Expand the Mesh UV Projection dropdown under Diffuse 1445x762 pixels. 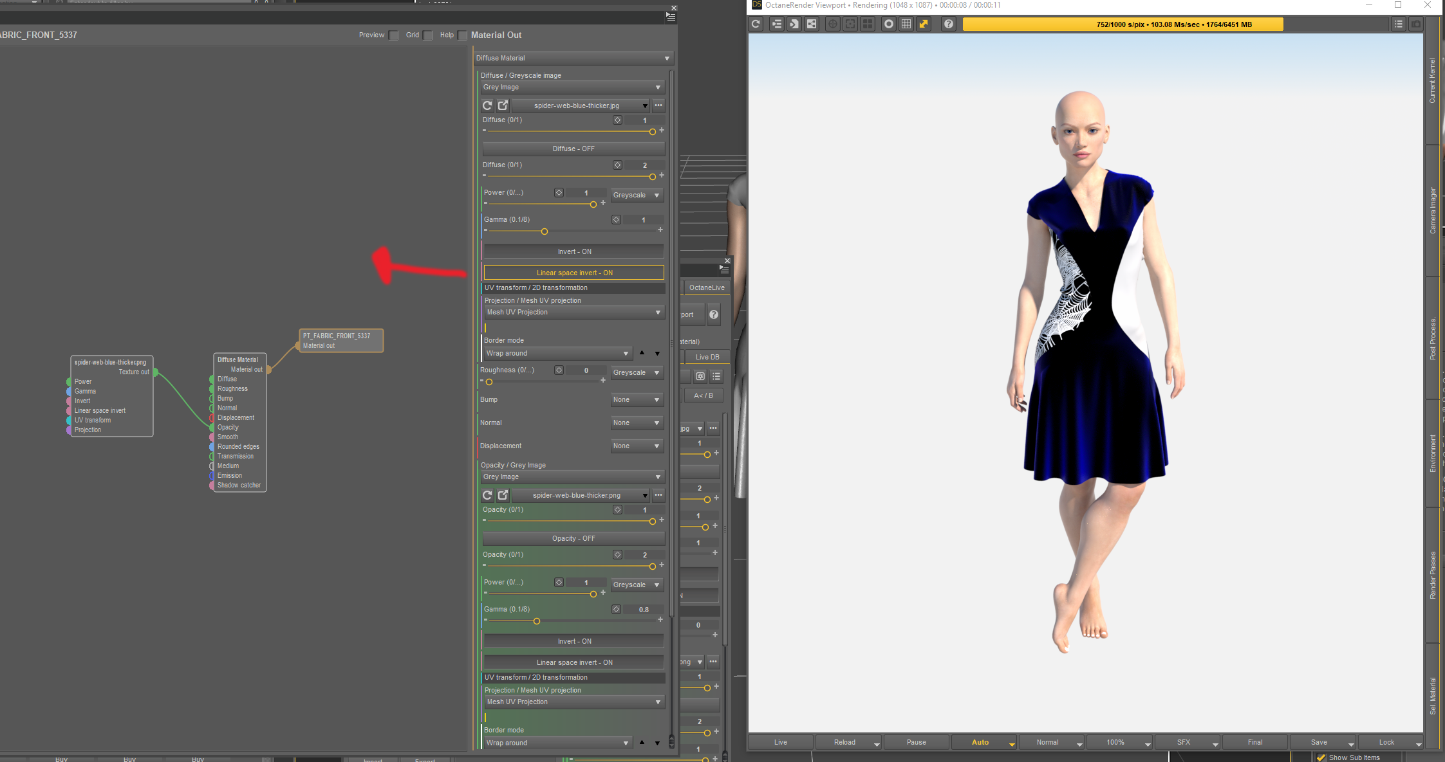pyautogui.click(x=573, y=313)
